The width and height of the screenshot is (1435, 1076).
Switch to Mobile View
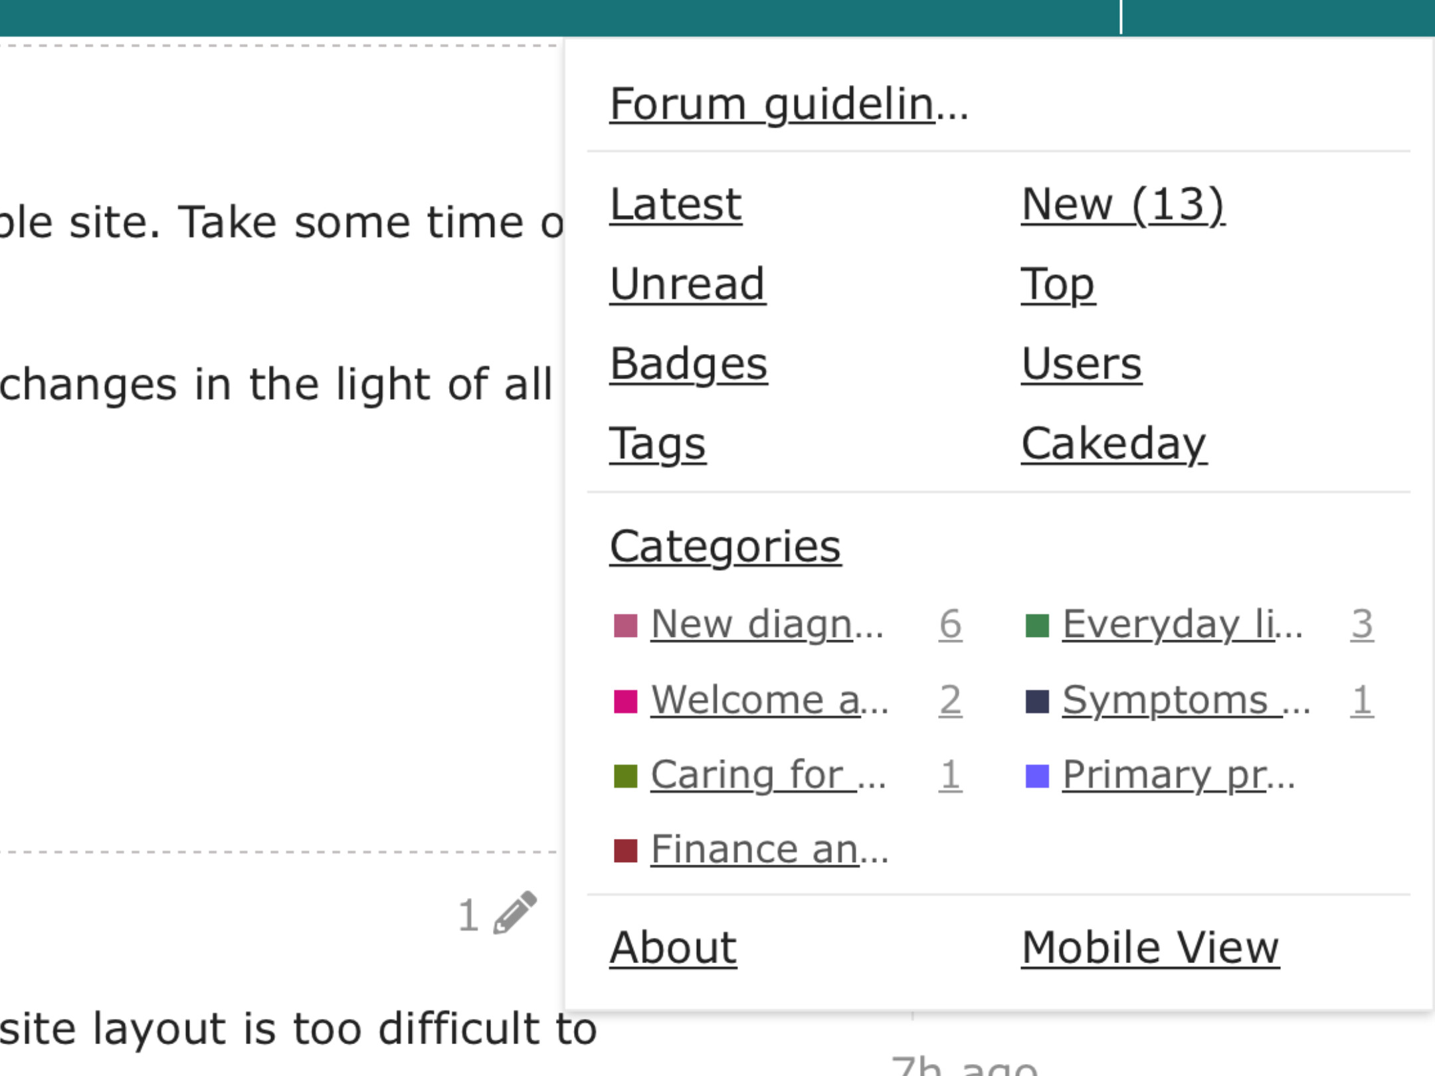[1150, 947]
